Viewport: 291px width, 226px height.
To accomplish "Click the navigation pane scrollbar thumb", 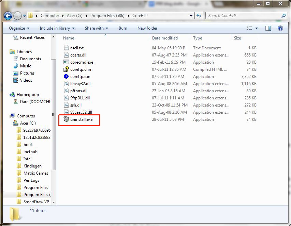I will pyautogui.click(x=54, y=115).
